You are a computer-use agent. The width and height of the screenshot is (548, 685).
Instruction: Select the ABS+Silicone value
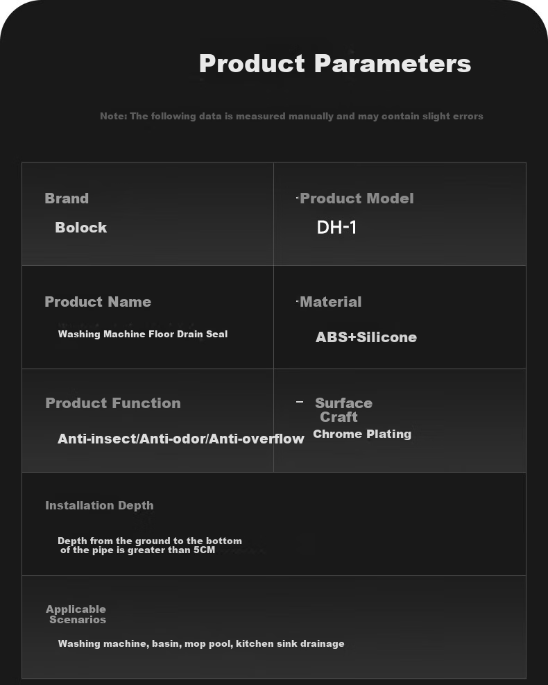click(x=366, y=337)
